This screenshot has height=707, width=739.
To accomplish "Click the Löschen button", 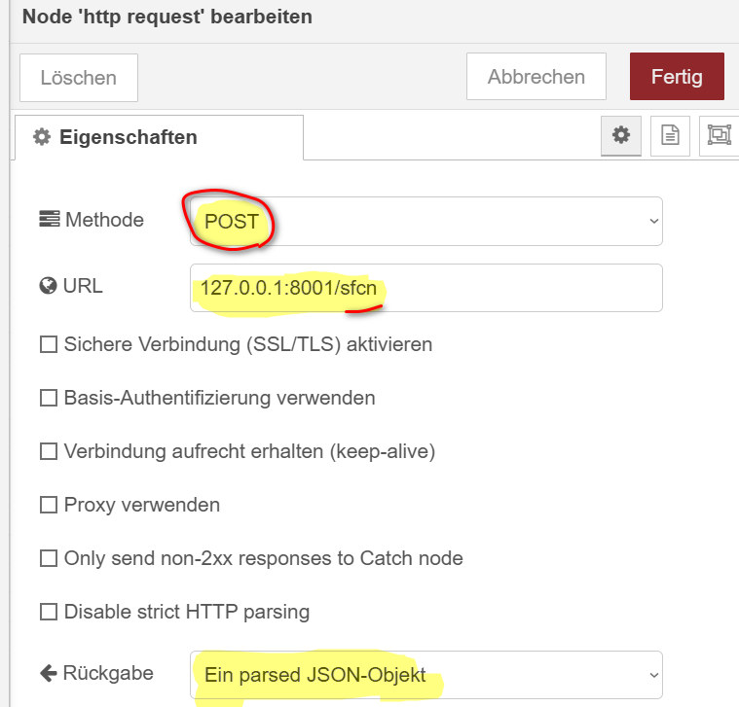I will point(79,77).
